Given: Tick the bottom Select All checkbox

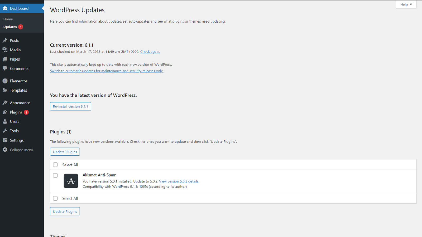Looking at the screenshot, I should [x=55, y=198].
